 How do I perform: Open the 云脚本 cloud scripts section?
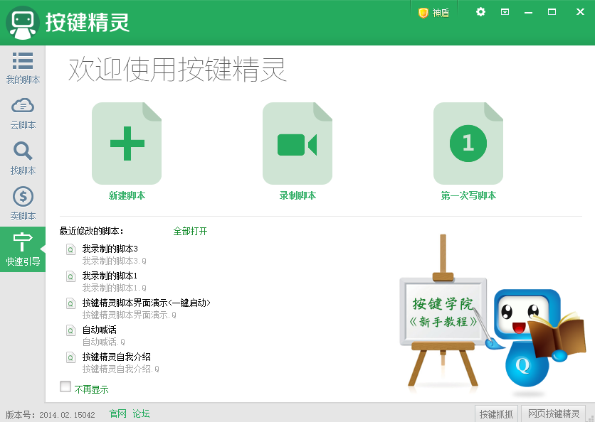click(x=23, y=114)
